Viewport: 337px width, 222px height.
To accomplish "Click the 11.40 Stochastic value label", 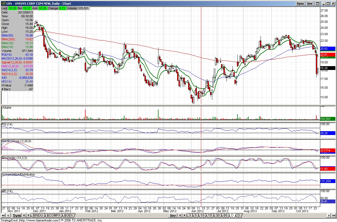I will (328, 168).
